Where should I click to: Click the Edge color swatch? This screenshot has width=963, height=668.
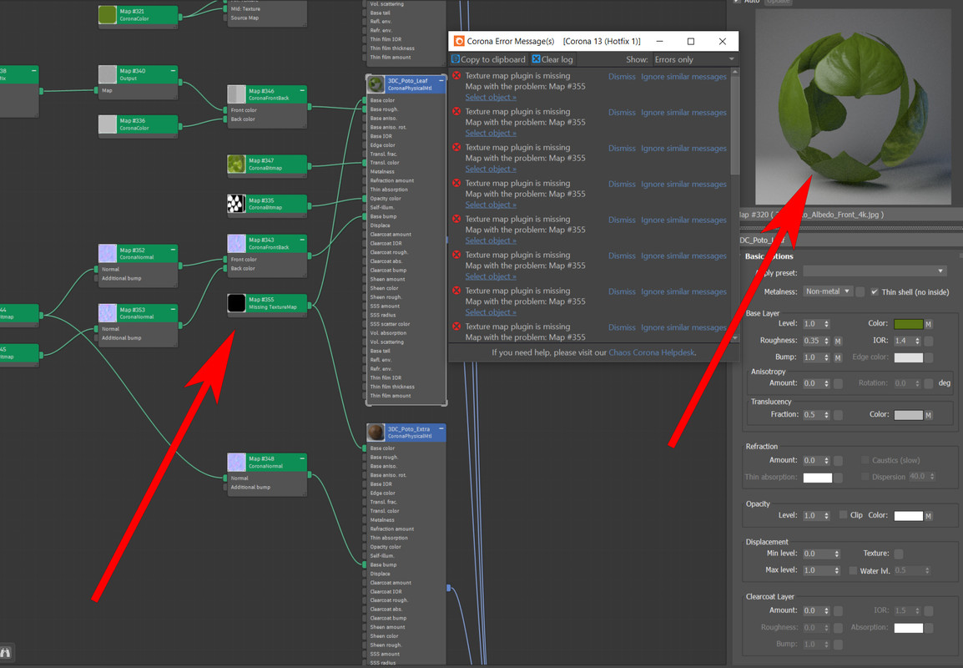click(908, 357)
